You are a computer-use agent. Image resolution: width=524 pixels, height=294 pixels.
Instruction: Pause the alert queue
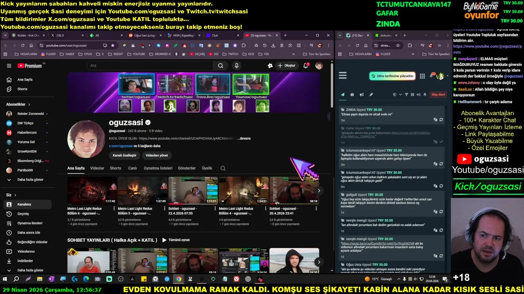tap(412, 95)
